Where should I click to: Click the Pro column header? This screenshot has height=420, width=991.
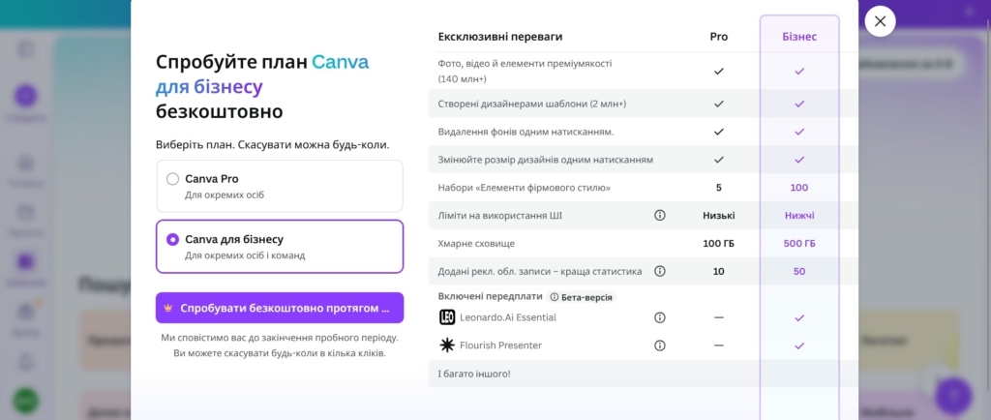tap(719, 37)
